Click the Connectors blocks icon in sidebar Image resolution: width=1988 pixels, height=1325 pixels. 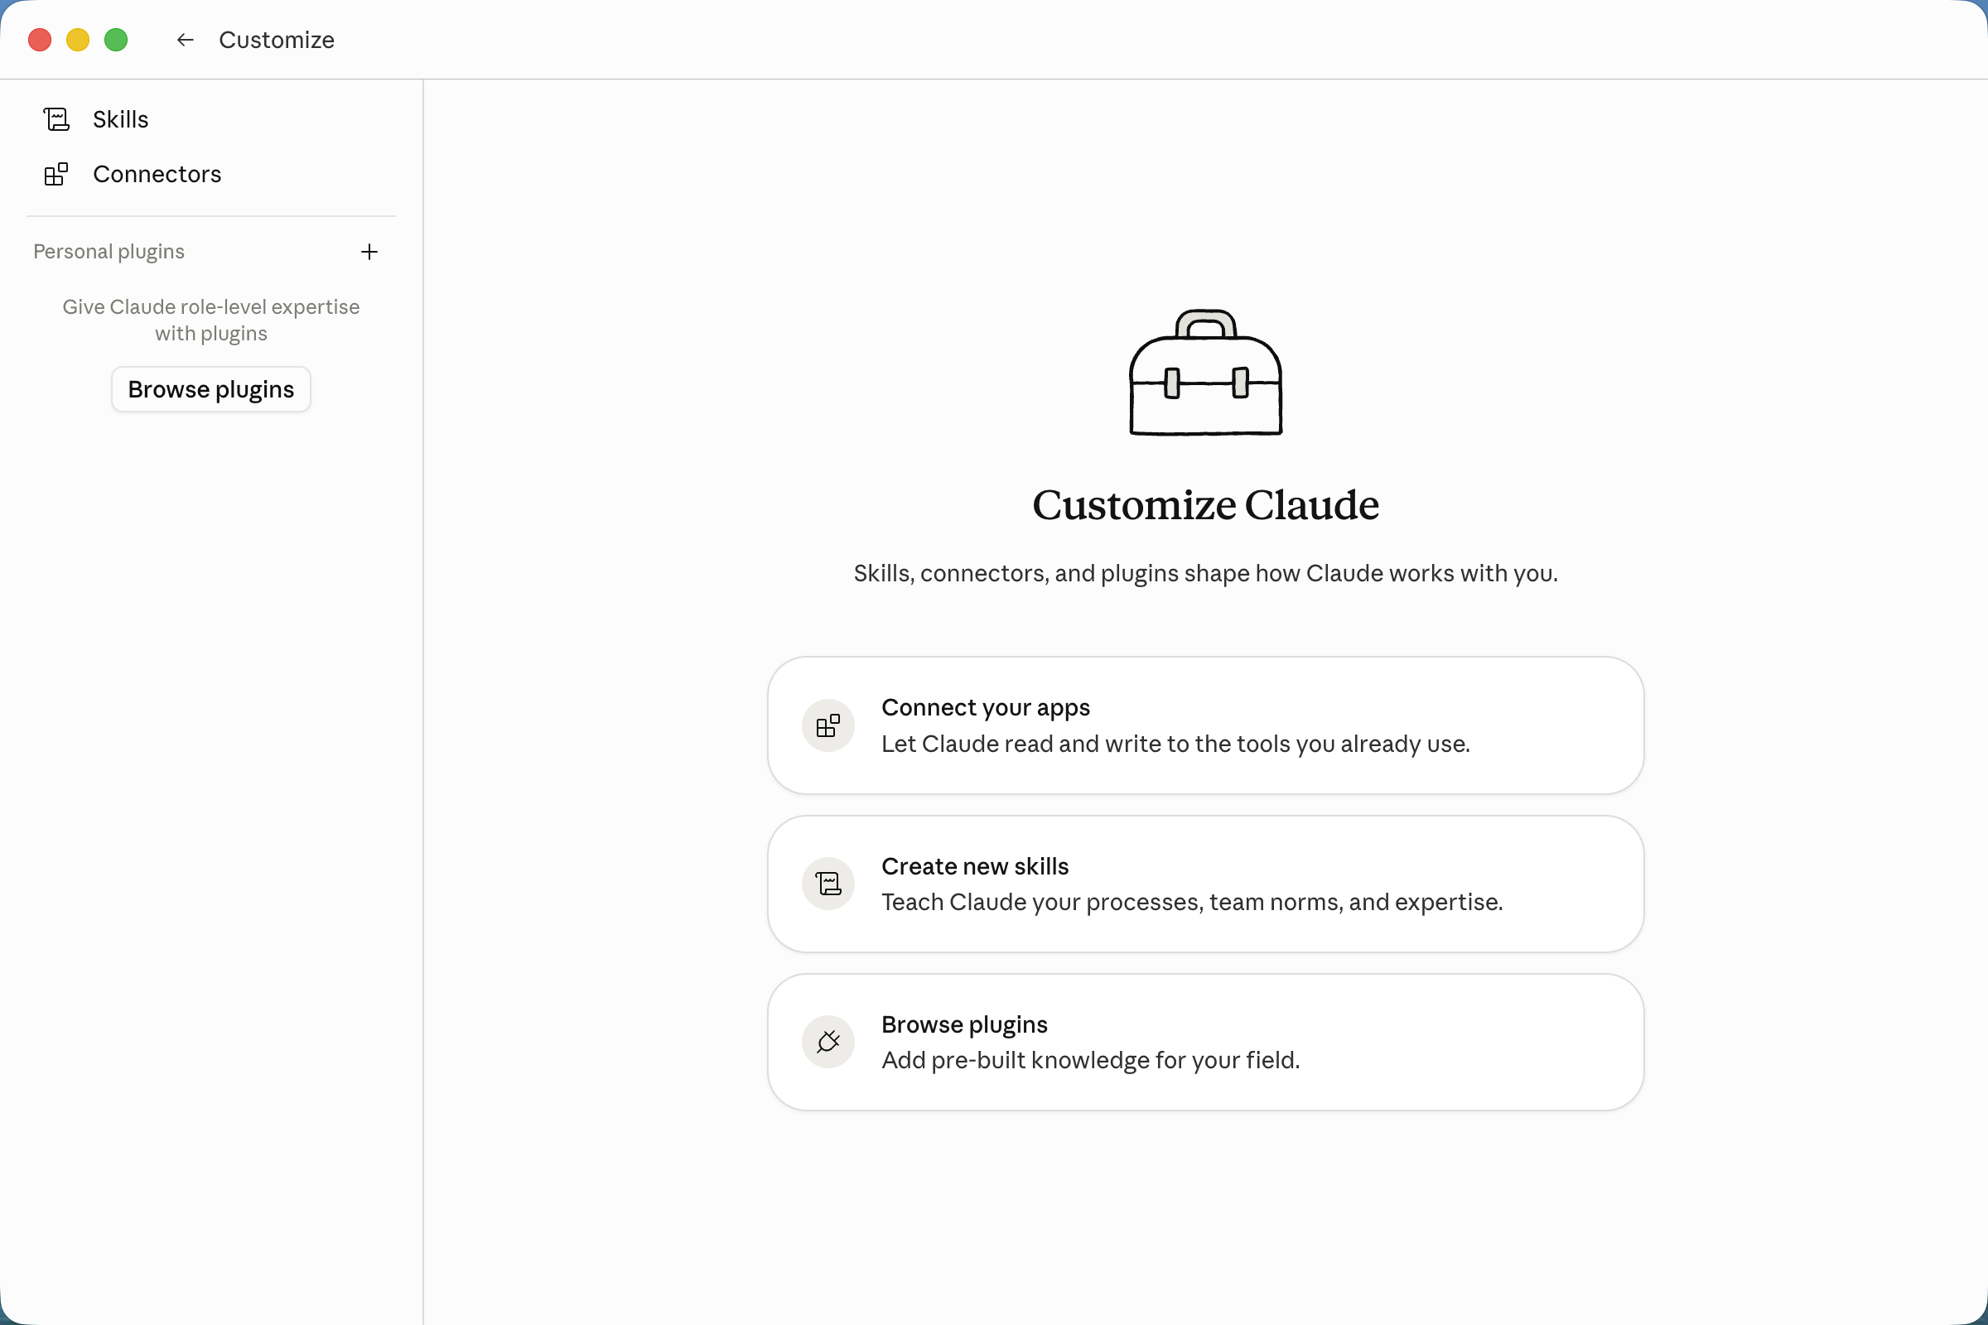tap(56, 174)
